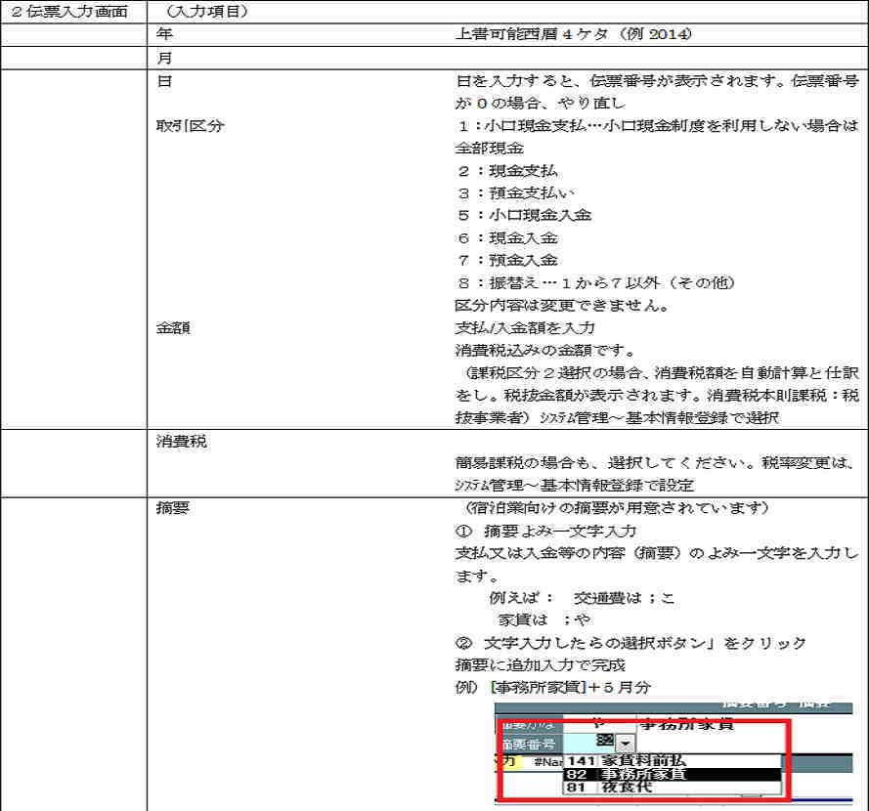
Task: Click the 年 item label
Action: (x=164, y=34)
